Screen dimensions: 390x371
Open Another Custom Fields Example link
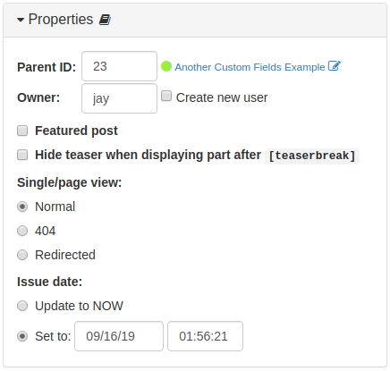pyautogui.click(x=250, y=67)
